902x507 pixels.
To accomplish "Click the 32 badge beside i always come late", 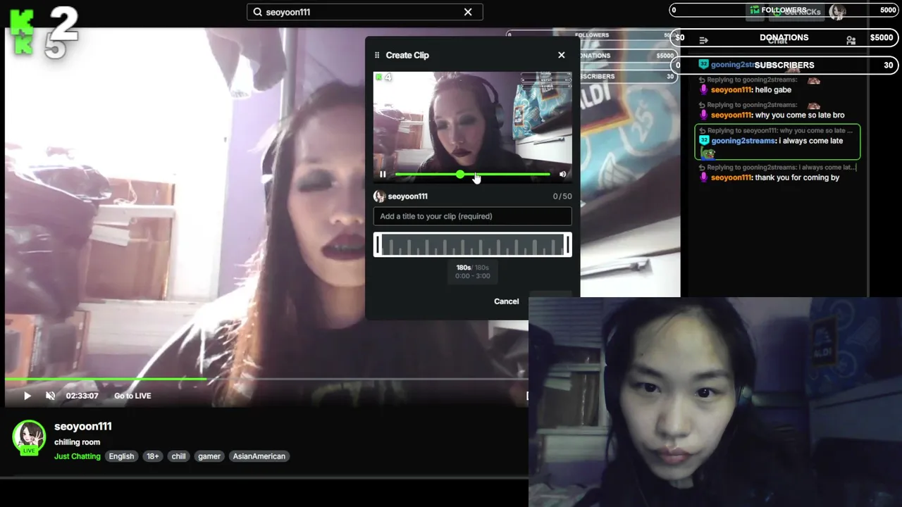I will (x=703, y=141).
